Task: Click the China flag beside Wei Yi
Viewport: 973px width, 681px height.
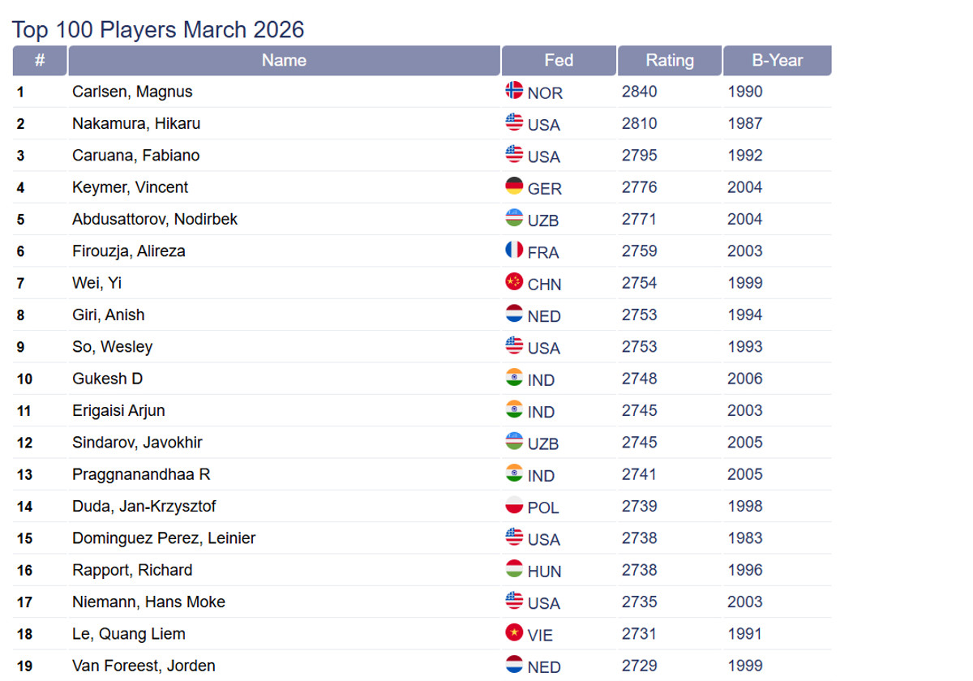Action: coord(514,282)
